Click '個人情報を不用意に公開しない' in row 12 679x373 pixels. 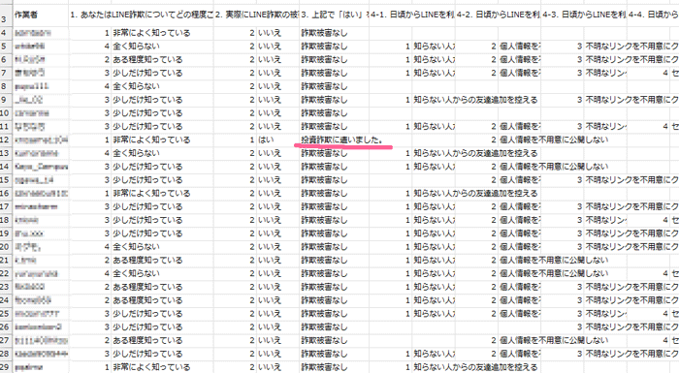[554, 140]
